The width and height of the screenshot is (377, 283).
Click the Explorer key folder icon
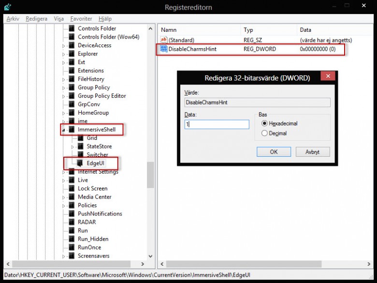72,54
